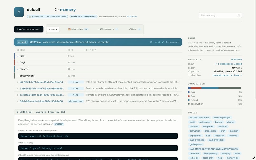Click reconstructed at head projection value

click(x=227, y=75)
